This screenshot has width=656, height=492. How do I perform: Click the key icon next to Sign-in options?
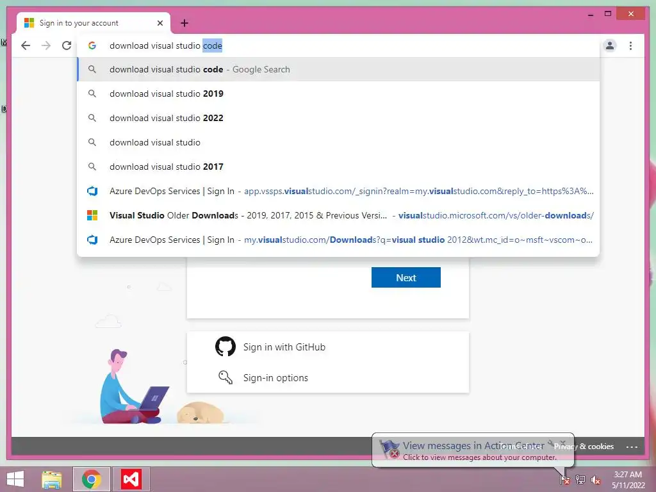point(225,377)
